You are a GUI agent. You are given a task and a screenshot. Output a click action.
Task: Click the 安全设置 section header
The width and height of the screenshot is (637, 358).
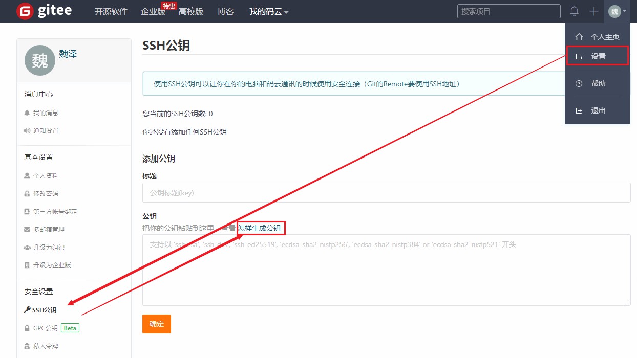(38, 292)
